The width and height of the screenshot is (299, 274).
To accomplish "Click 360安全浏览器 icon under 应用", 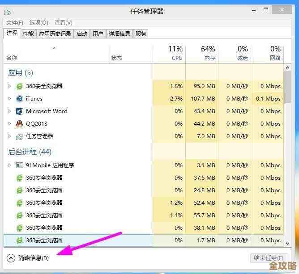I will (19, 86).
